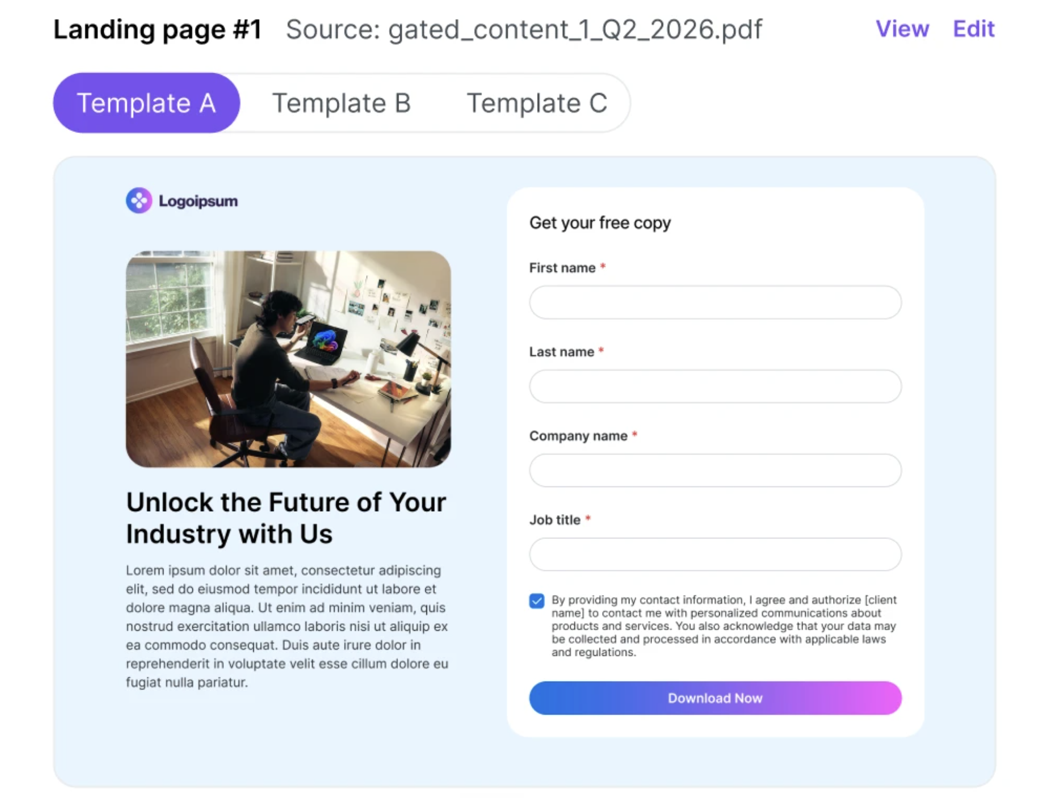Click the consent disclaimer text
1043x798 pixels.
click(x=724, y=626)
